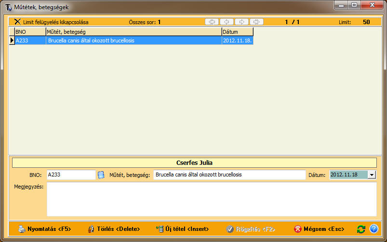Click row indicator arrow for A233

[x=12, y=40]
